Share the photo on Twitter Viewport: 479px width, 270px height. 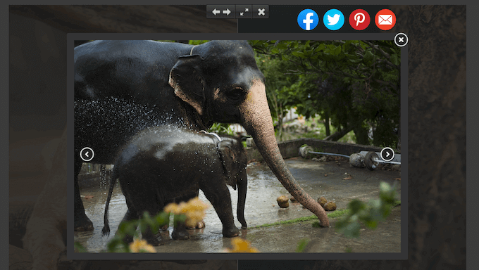pyautogui.click(x=334, y=20)
